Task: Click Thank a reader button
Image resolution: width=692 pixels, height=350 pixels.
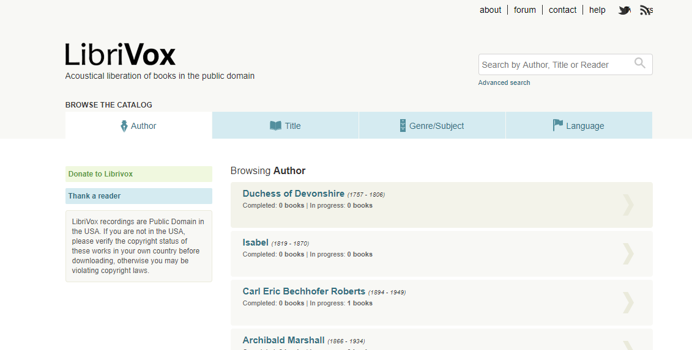Action: coord(138,196)
